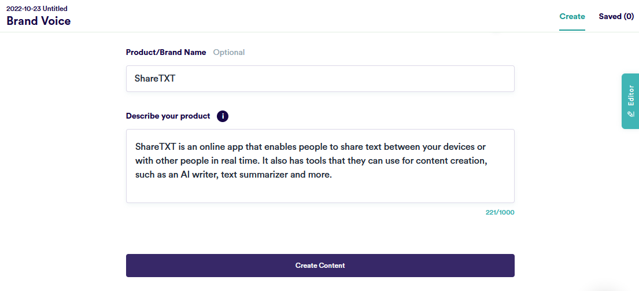Viewport: 639px width, 291px height.
Task: Focus the Product/Brand Name field containing ShareTXT
Action: [x=320, y=79]
